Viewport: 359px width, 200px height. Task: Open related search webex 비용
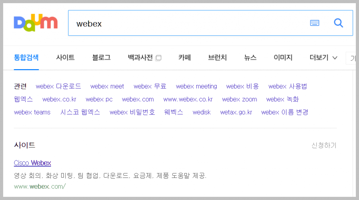(243, 86)
